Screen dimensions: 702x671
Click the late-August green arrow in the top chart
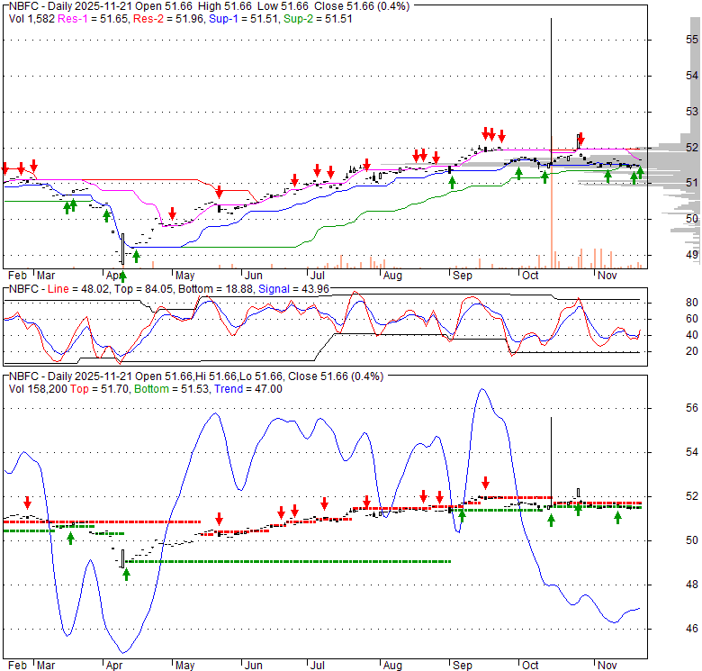452,183
